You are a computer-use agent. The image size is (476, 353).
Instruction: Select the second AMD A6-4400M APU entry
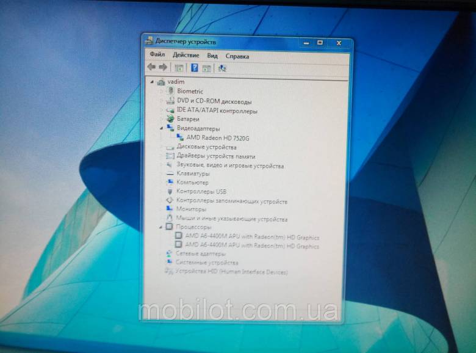[252, 245]
